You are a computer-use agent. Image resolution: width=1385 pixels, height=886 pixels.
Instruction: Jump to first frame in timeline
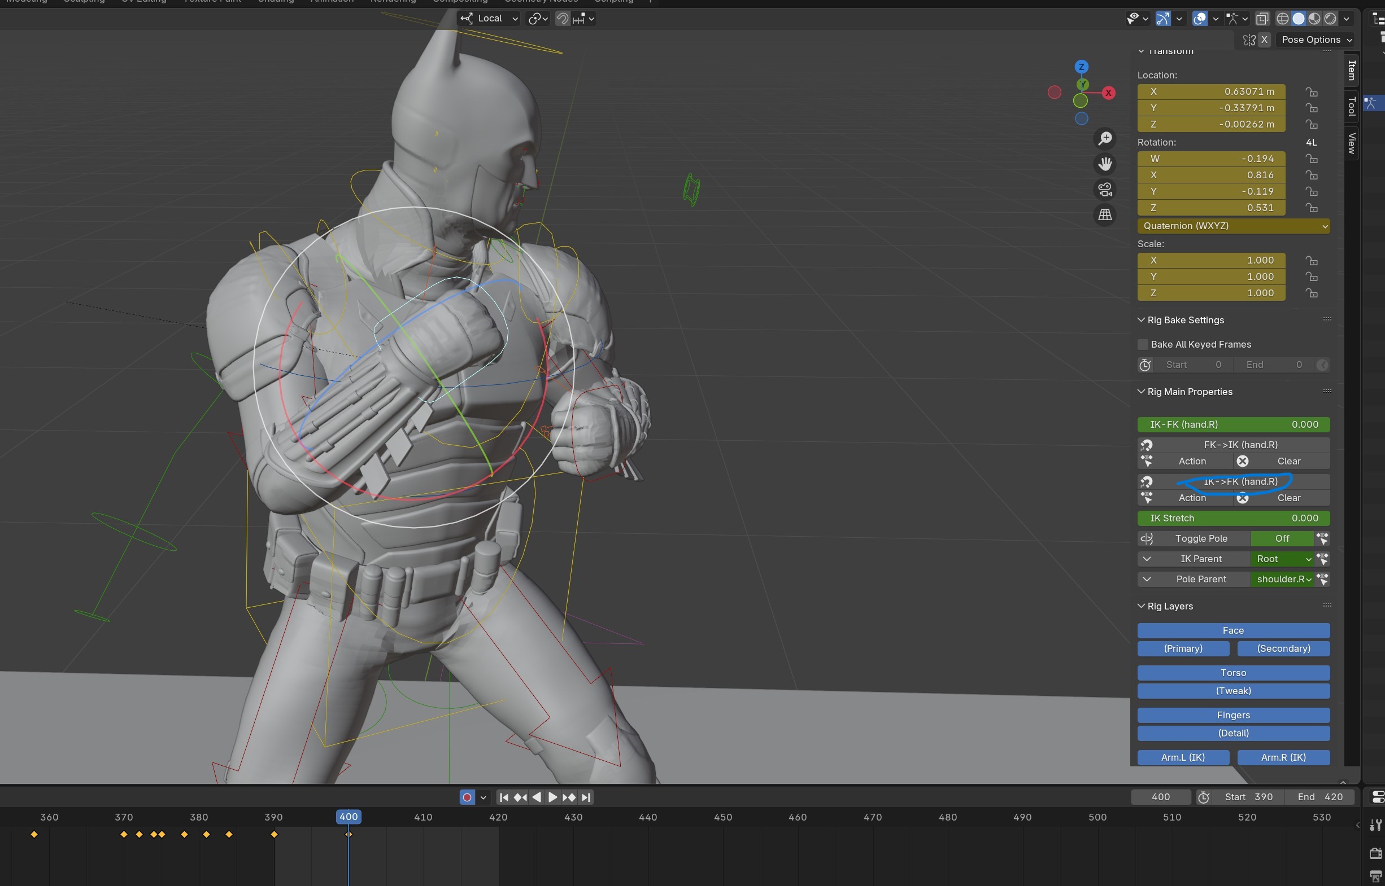(x=503, y=797)
